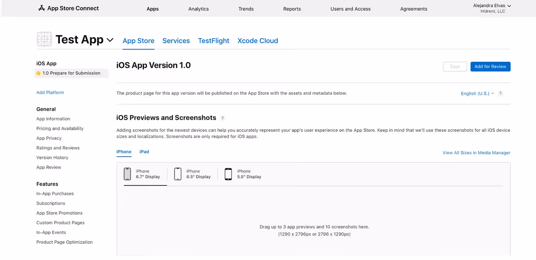Open App Privacy in the sidebar
The width and height of the screenshot is (536, 260).
click(49, 138)
